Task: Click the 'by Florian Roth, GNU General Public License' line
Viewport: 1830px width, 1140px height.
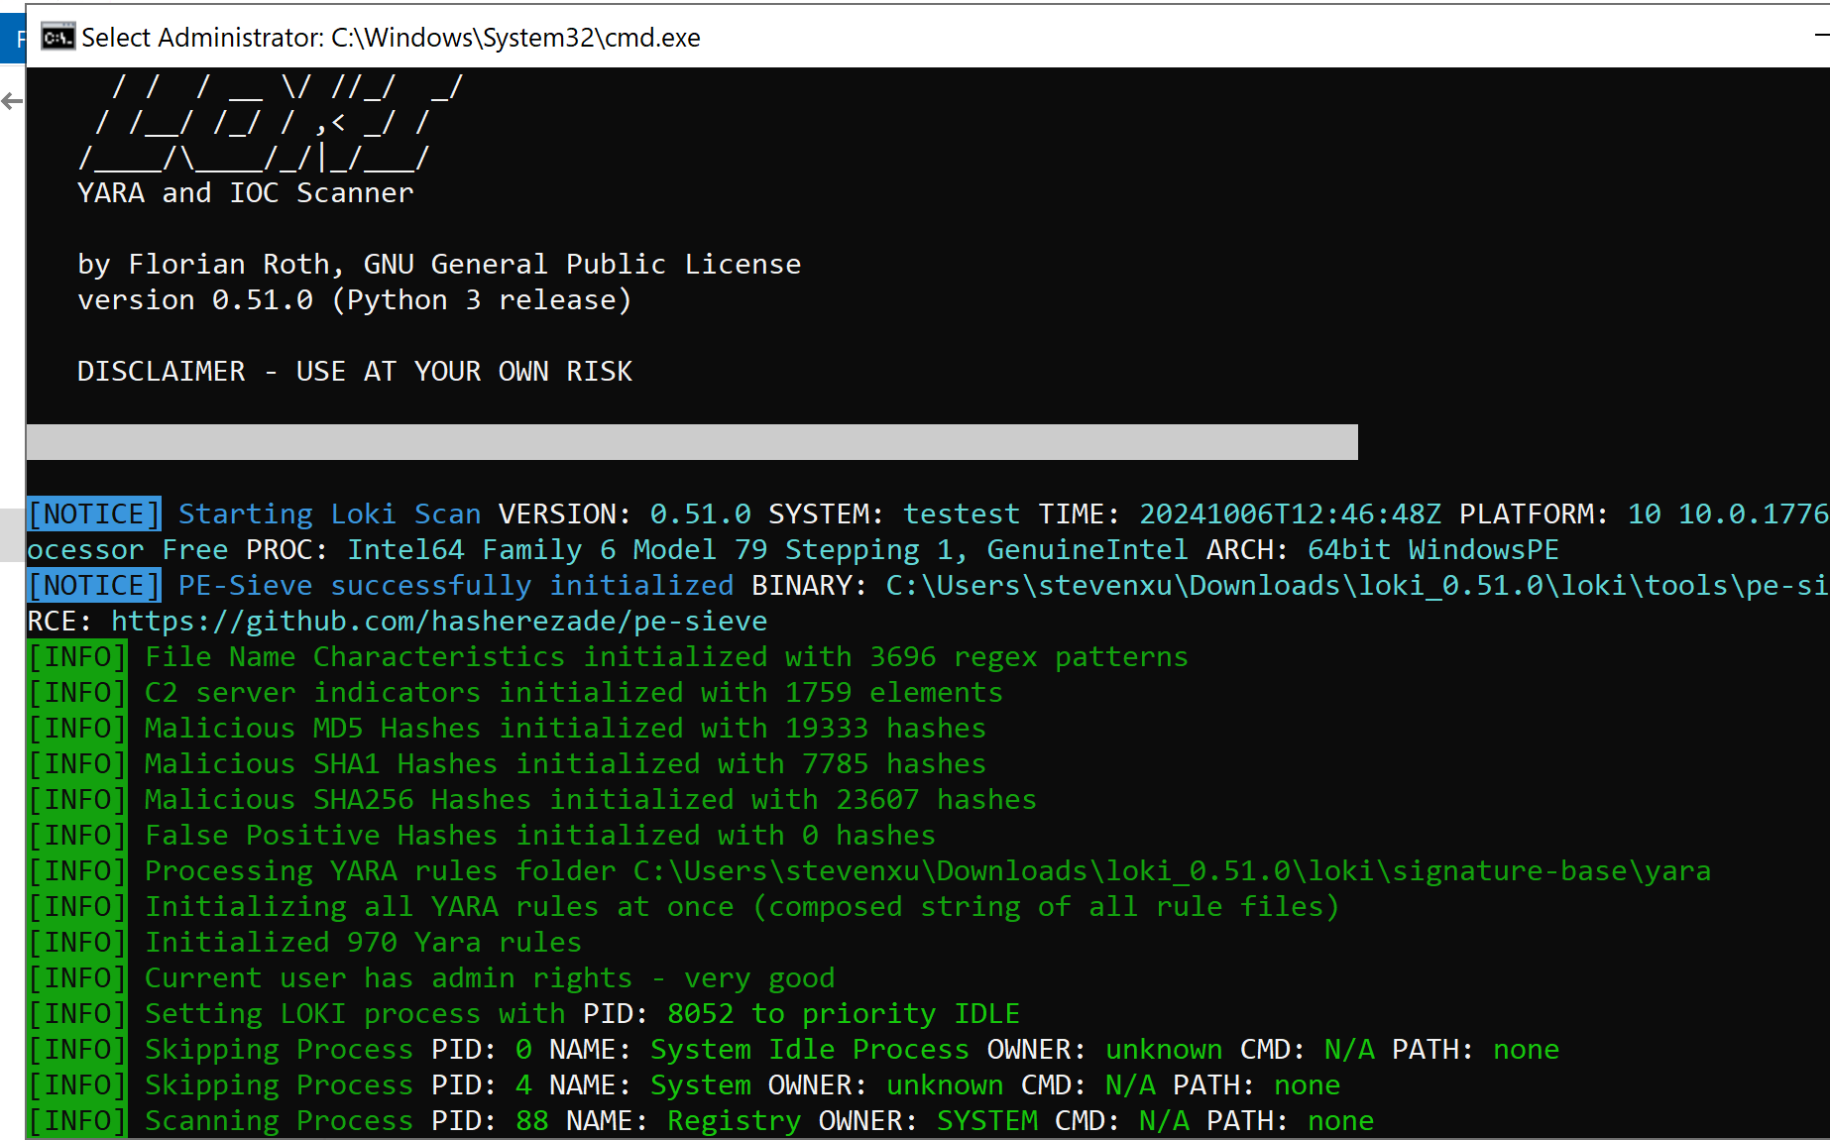Action: coord(439,265)
